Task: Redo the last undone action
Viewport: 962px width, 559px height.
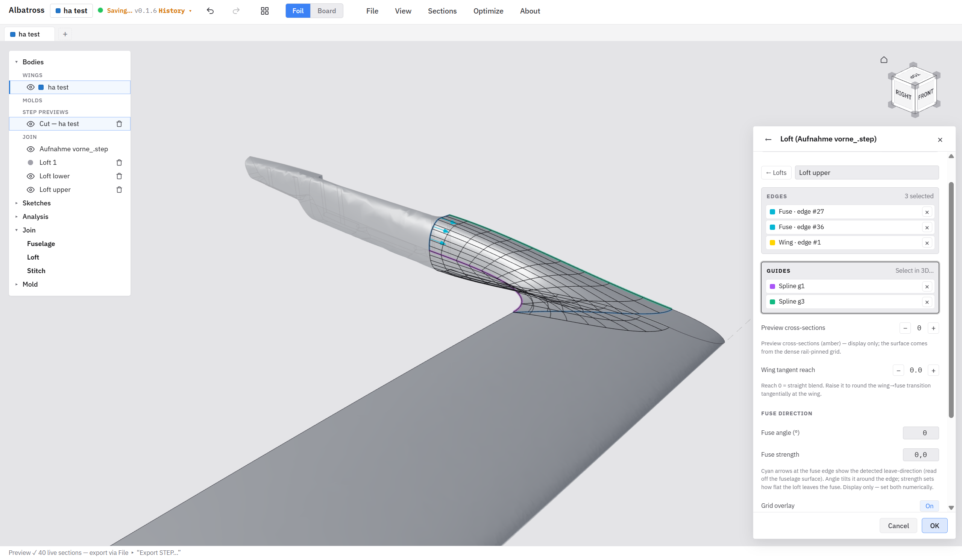Action: coord(236,11)
